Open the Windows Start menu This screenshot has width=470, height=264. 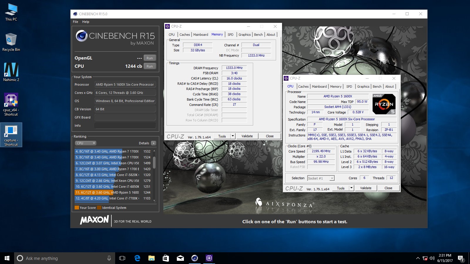(7, 258)
